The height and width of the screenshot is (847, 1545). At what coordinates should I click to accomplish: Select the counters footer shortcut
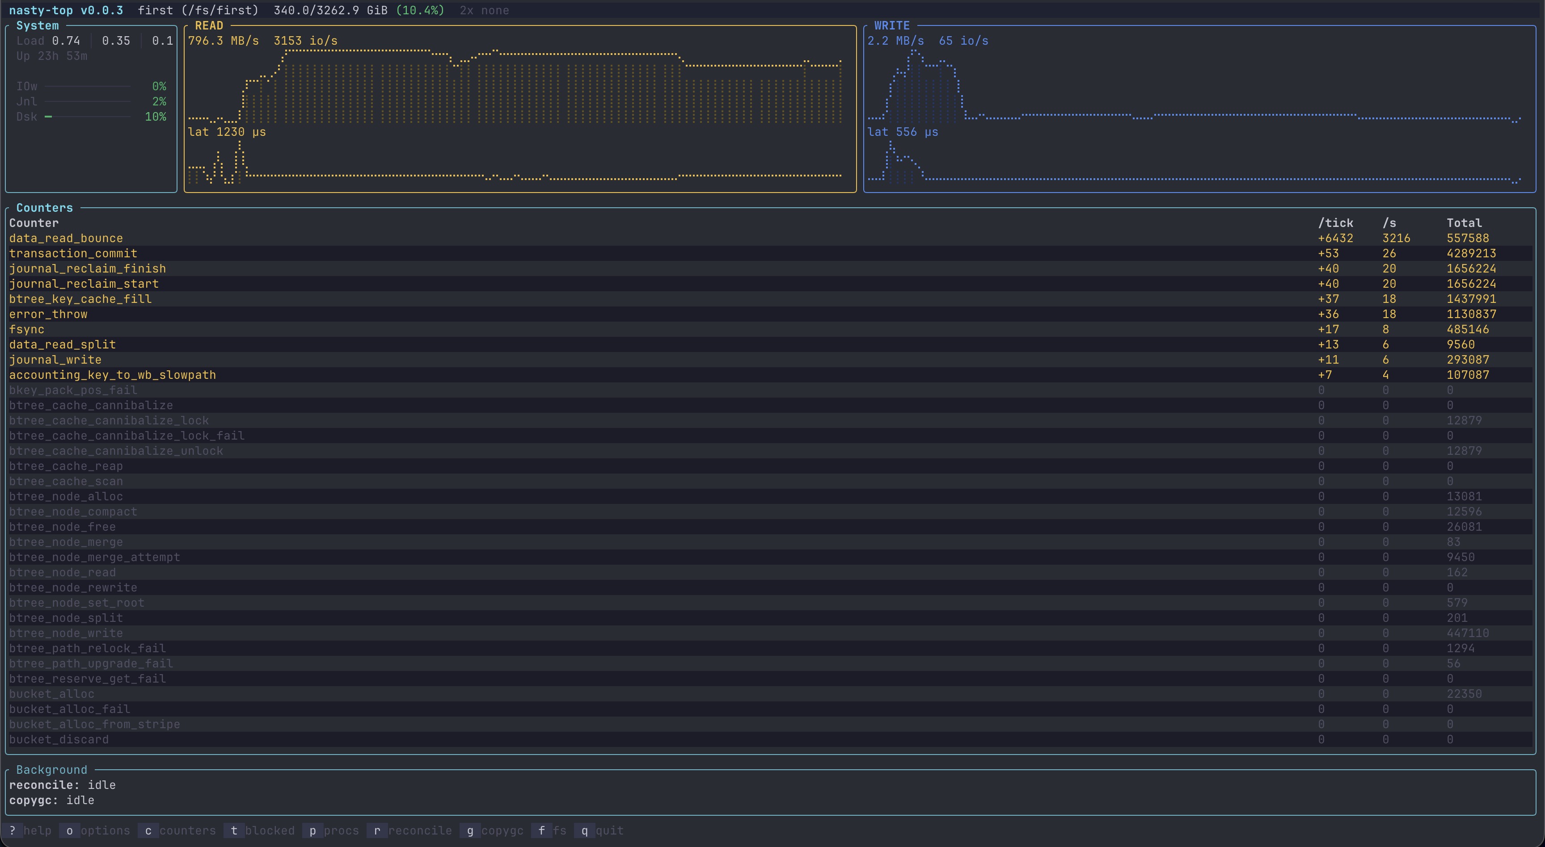[177, 830]
